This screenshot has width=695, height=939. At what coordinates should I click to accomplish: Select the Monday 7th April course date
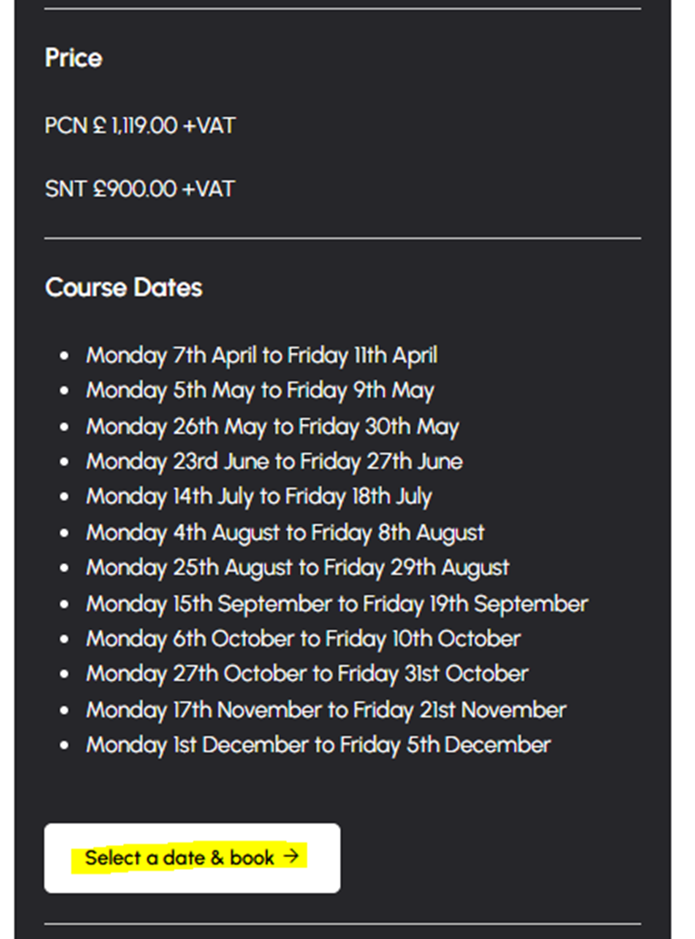click(x=261, y=355)
